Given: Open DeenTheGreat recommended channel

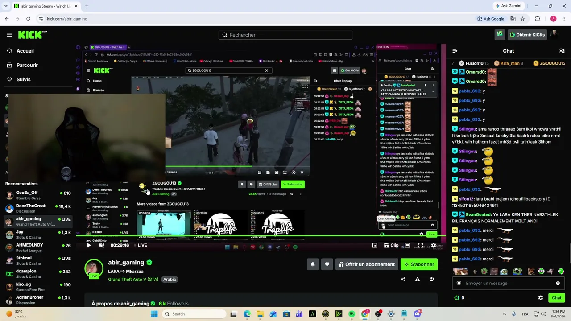Looking at the screenshot, I should coord(38,208).
